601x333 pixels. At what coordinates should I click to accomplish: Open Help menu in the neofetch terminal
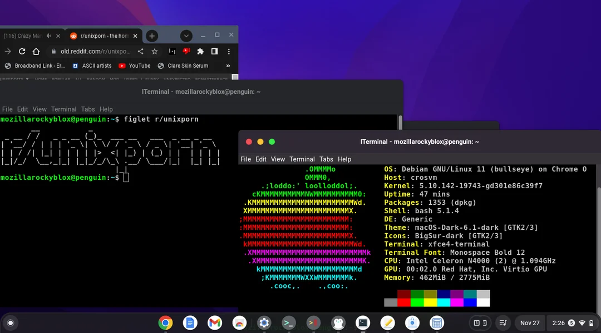tap(344, 159)
